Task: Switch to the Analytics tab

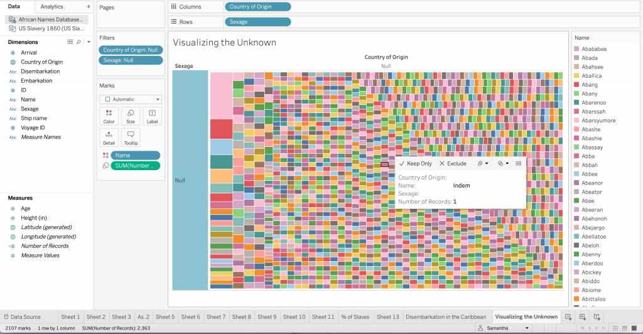Action: (x=51, y=6)
